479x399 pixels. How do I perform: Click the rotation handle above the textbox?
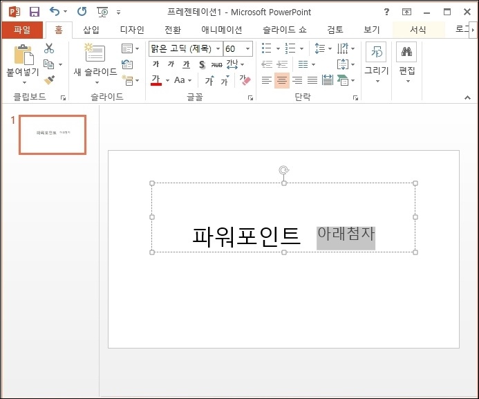click(x=284, y=170)
